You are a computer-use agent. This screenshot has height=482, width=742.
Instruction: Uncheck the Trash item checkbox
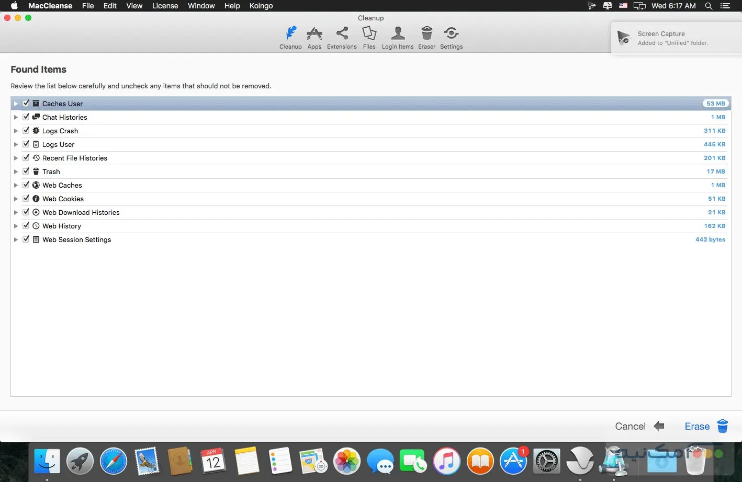[26, 171]
